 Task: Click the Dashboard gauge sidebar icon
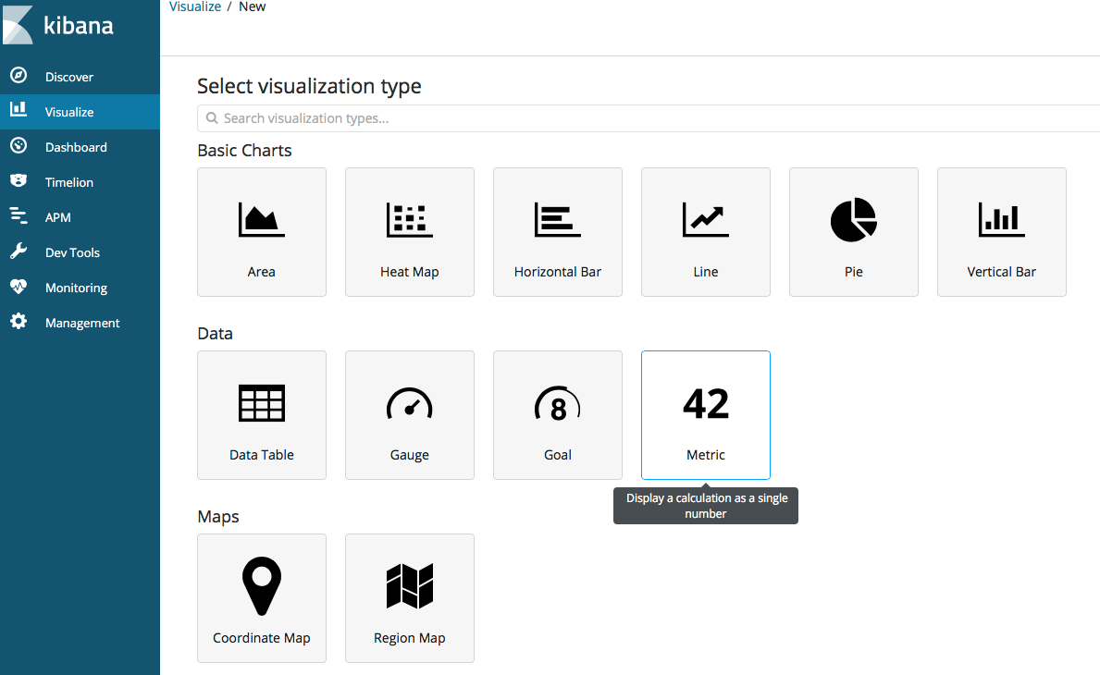pyautogui.click(x=19, y=145)
